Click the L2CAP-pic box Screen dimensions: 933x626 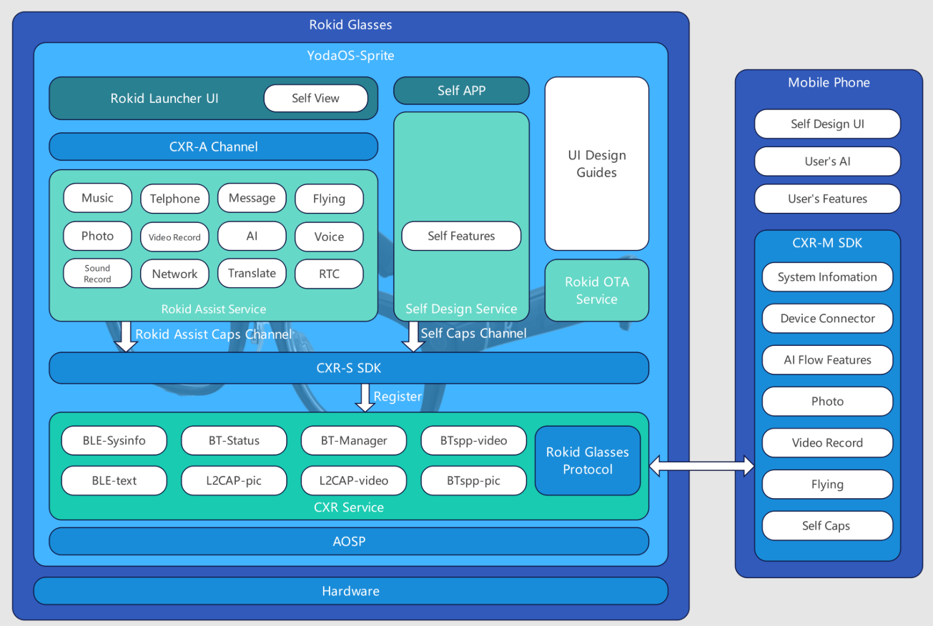coord(234,481)
